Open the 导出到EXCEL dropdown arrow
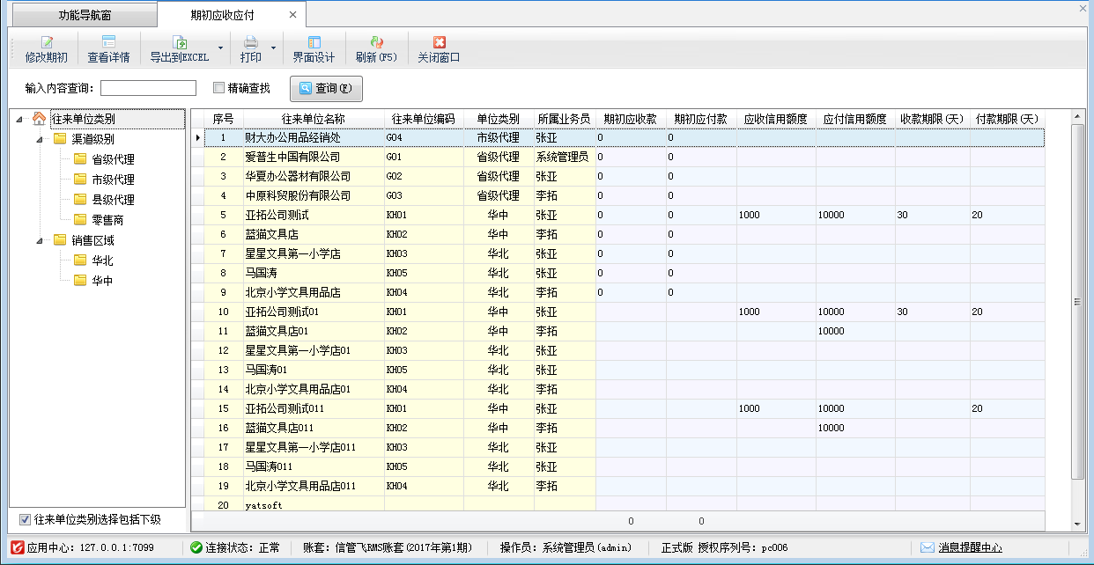 219,48
